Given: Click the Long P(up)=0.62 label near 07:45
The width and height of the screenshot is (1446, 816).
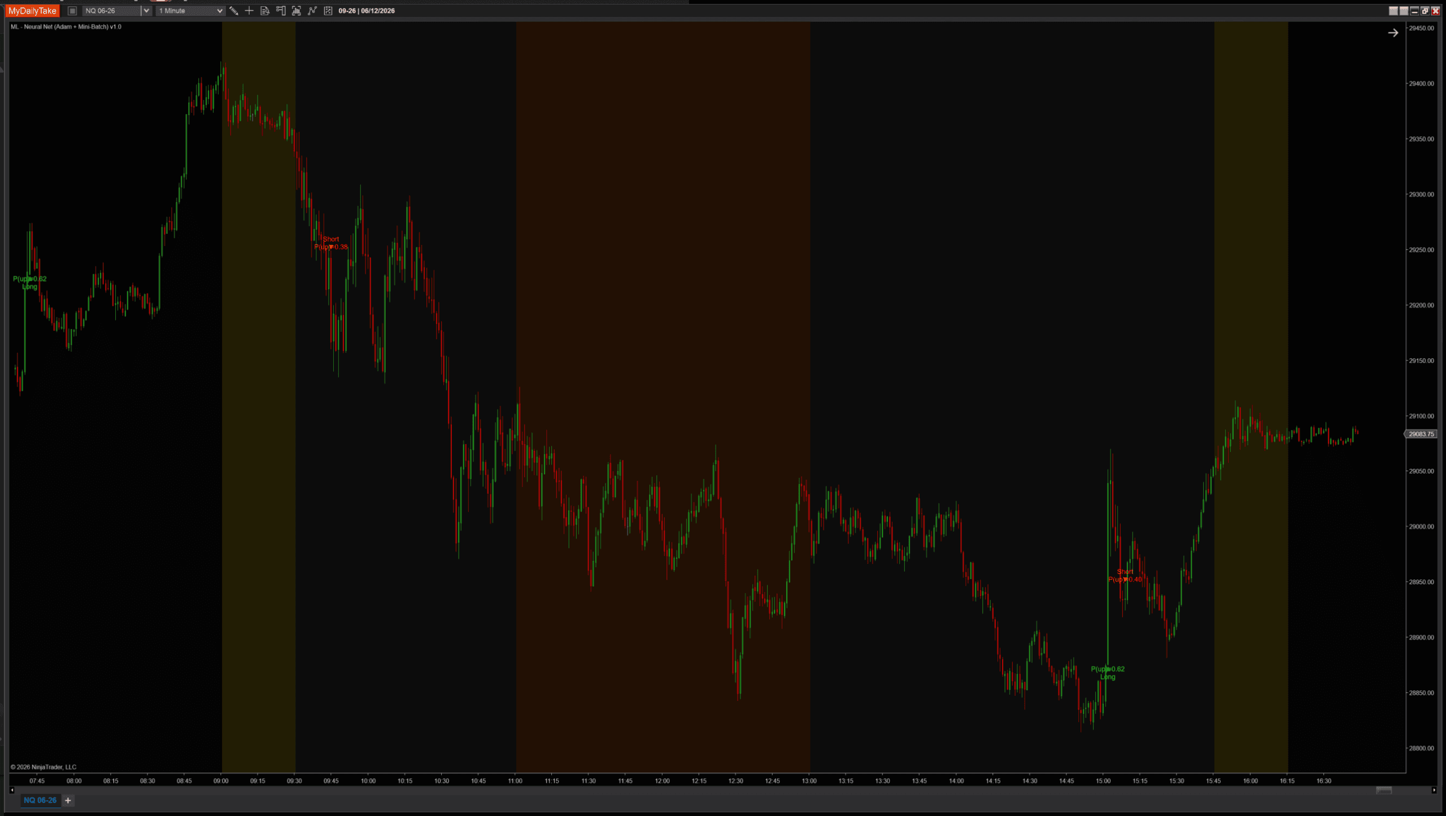Looking at the screenshot, I should pyautogui.click(x=30, y=283).
